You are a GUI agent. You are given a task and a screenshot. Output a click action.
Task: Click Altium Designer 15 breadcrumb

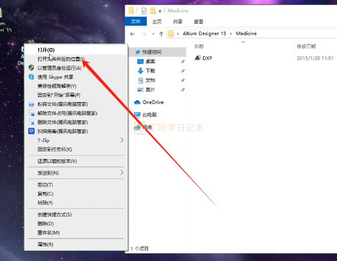204,33
